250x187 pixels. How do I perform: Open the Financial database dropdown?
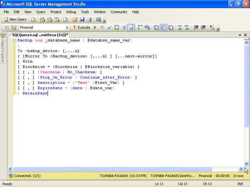click(x=67, y=28)
